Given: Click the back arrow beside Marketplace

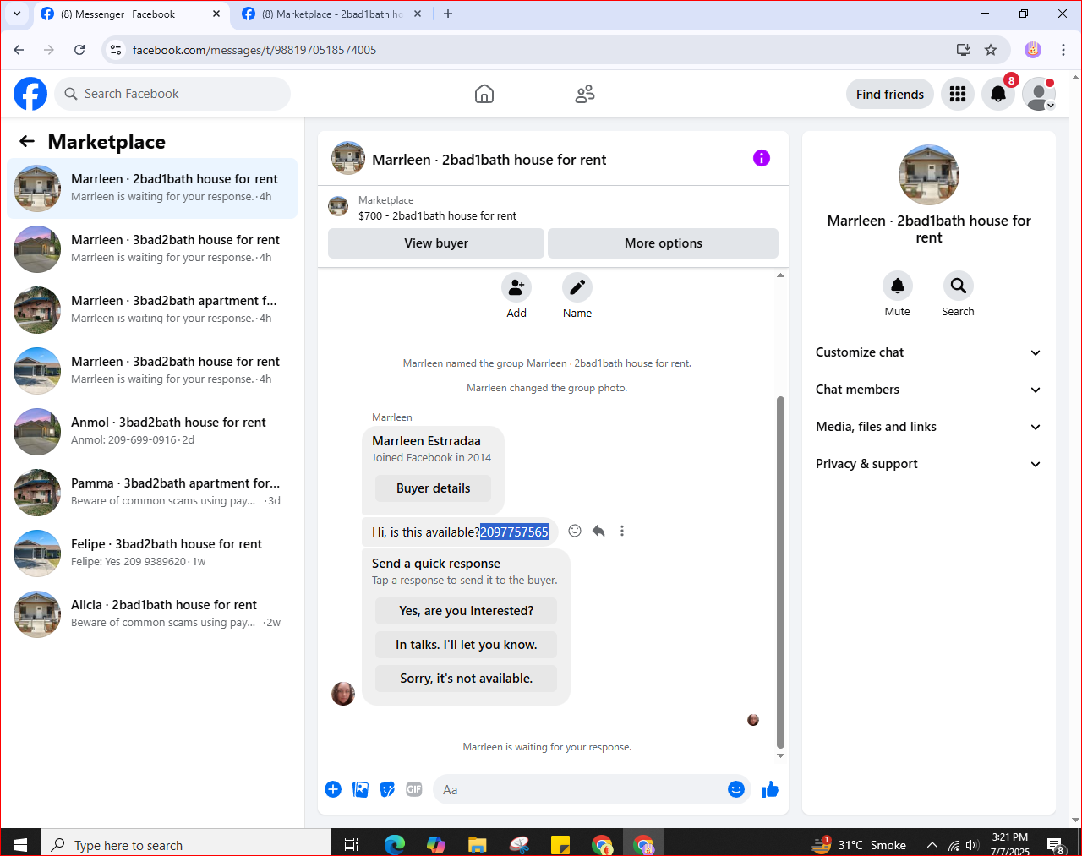Looking at the screenshot, I should (27, 141).
